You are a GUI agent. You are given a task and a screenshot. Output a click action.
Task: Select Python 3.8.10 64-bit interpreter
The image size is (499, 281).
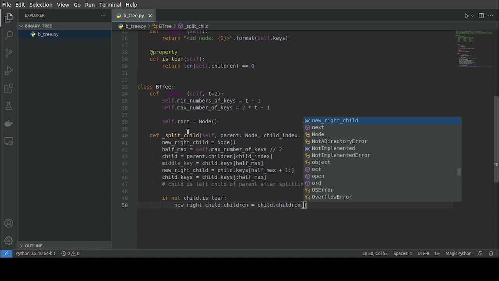coord(35,253)
